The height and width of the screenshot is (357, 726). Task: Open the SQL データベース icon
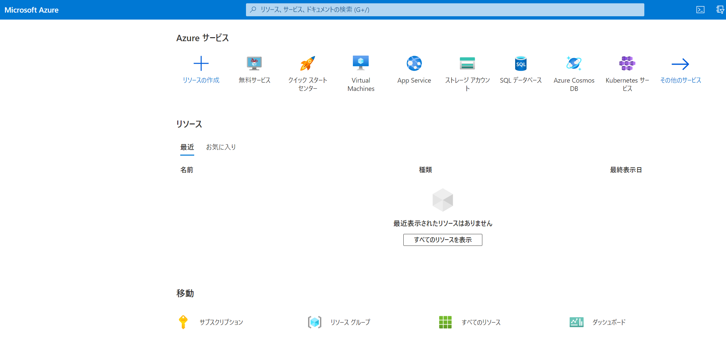[x=521, y=63]
